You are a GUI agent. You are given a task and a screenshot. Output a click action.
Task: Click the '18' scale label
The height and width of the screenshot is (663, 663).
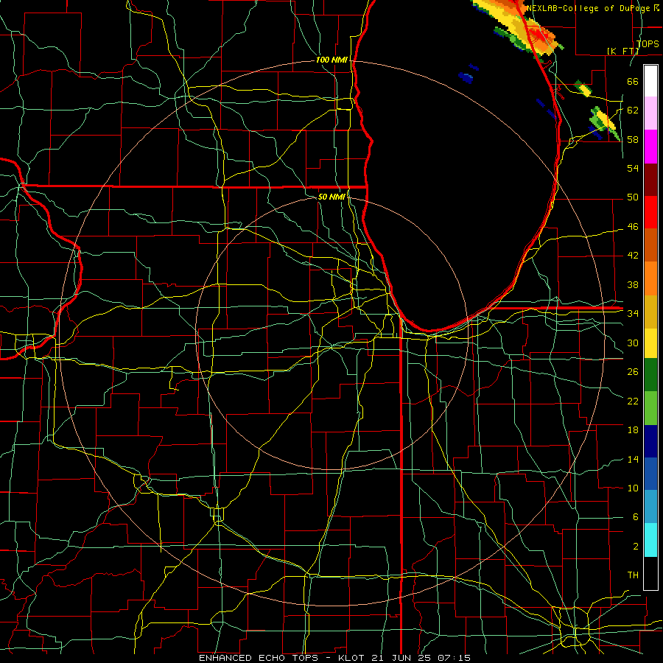pyautogui.click(x=633, y=430)
